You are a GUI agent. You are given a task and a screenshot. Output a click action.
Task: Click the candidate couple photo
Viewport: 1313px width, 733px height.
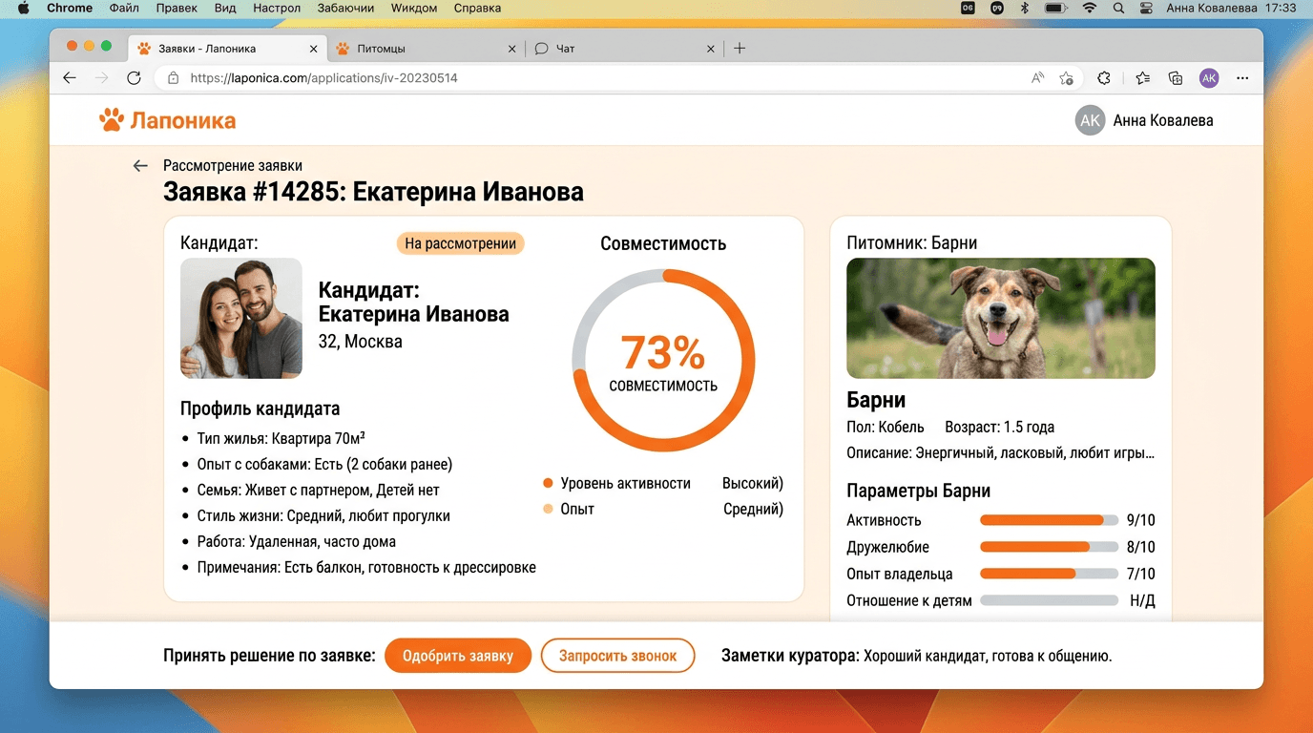(x=241, y=319)
